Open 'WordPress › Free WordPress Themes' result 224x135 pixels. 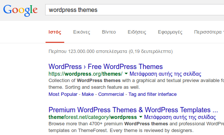(106, 67)
